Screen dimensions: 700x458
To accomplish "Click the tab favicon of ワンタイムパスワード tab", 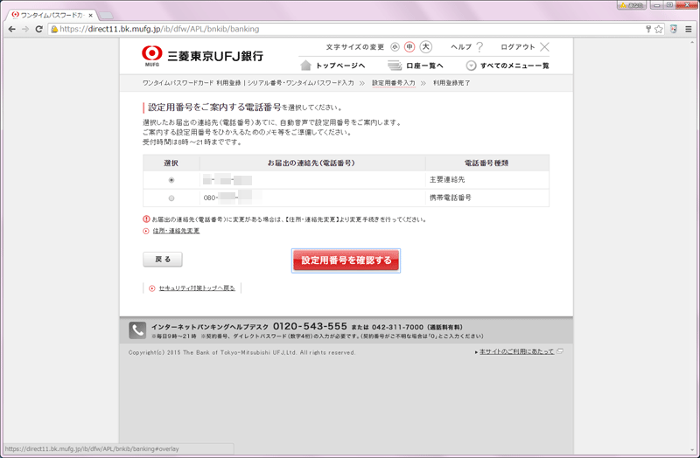I will coord(16,15).
